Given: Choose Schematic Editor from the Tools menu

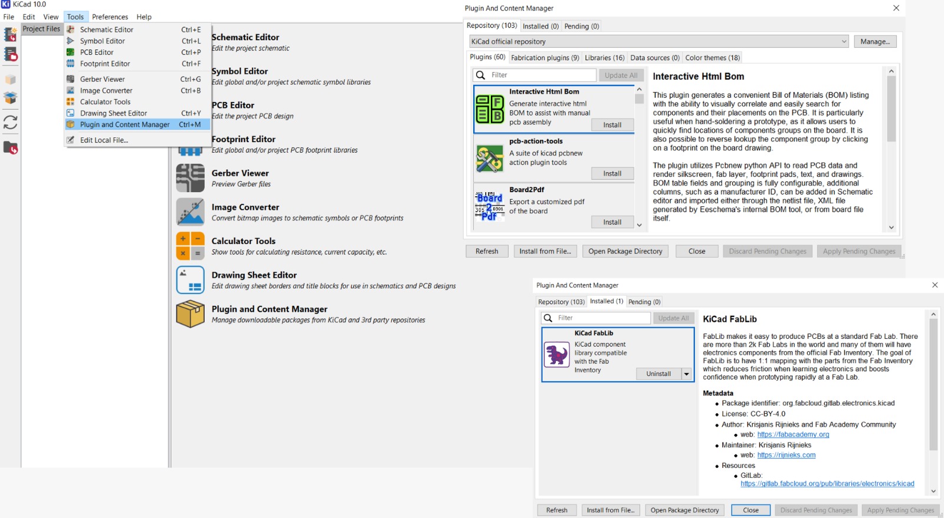Looking at the screenshot, I should point(137,29).
